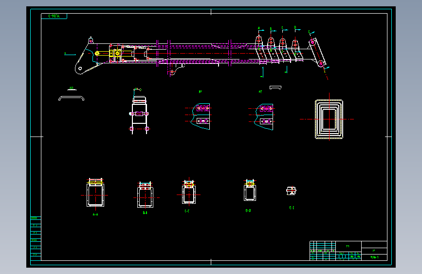Select the nested rectangular end view

point(329,119)
